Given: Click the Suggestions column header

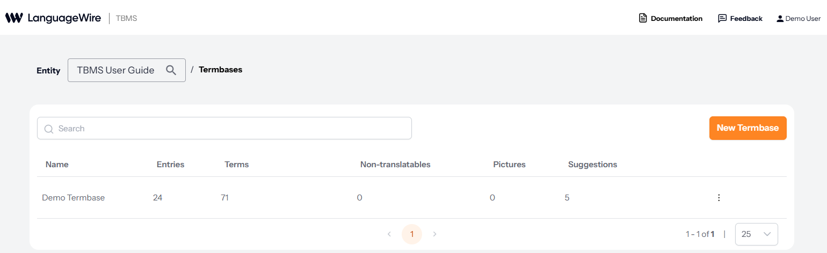Looking at the screenshot, I should pos(592,165).
